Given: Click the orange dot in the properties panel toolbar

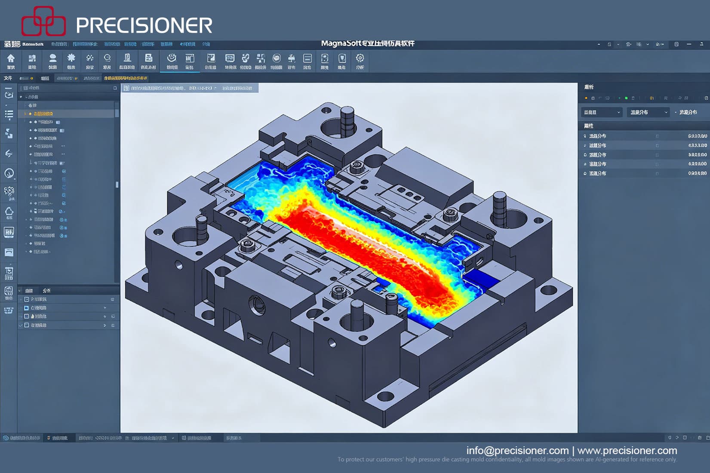Looking at the screenshot, I should (586, 98).
